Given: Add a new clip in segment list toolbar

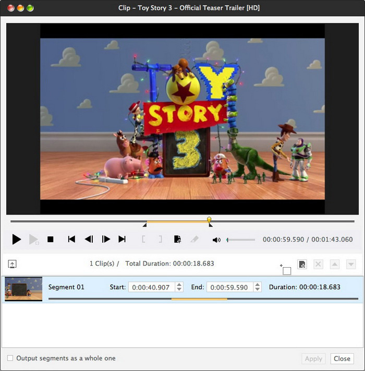Looking at the screenshot, I should tap(302, 264).
